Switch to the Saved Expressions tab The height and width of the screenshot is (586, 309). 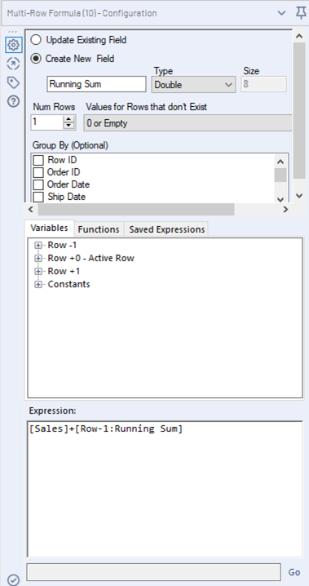point(167,229)
